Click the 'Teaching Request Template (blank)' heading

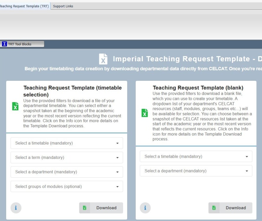click(198, 88)
